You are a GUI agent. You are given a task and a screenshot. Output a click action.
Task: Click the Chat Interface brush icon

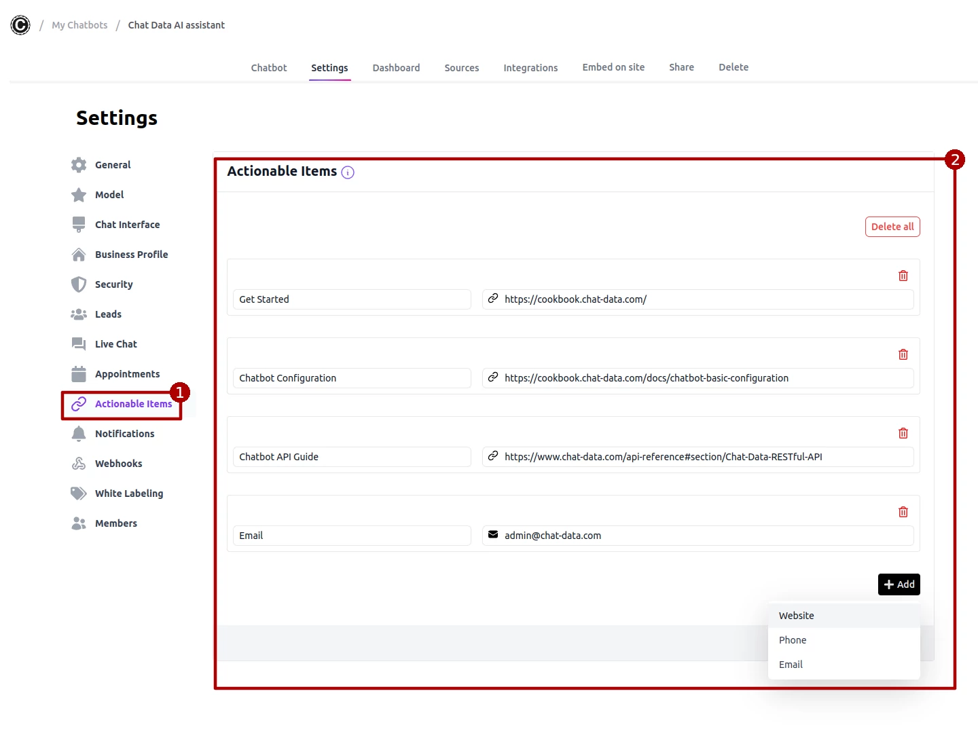coord(79,225)
